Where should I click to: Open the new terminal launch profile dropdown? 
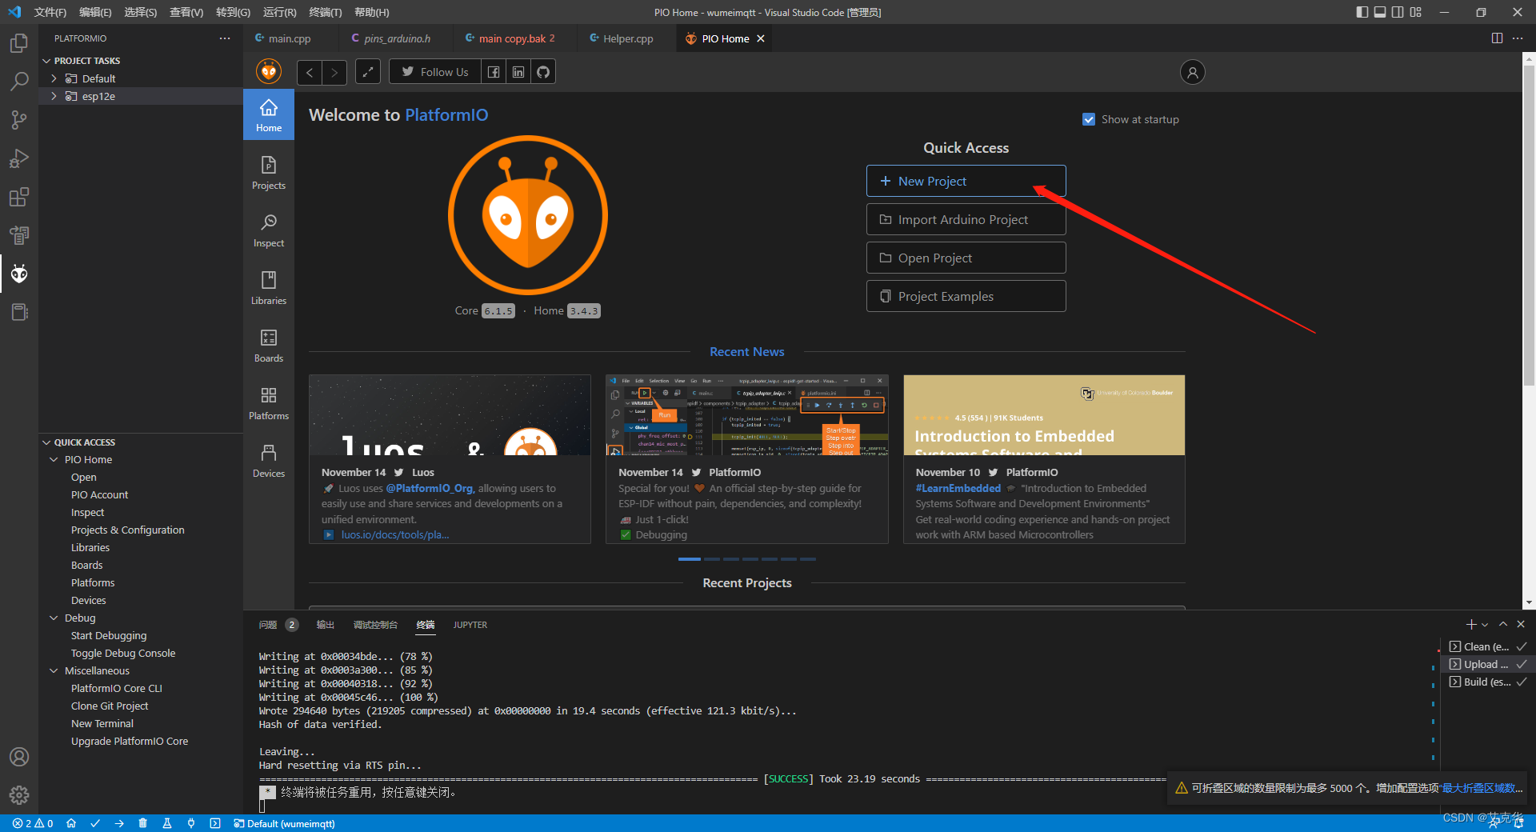coord(1485,625)
